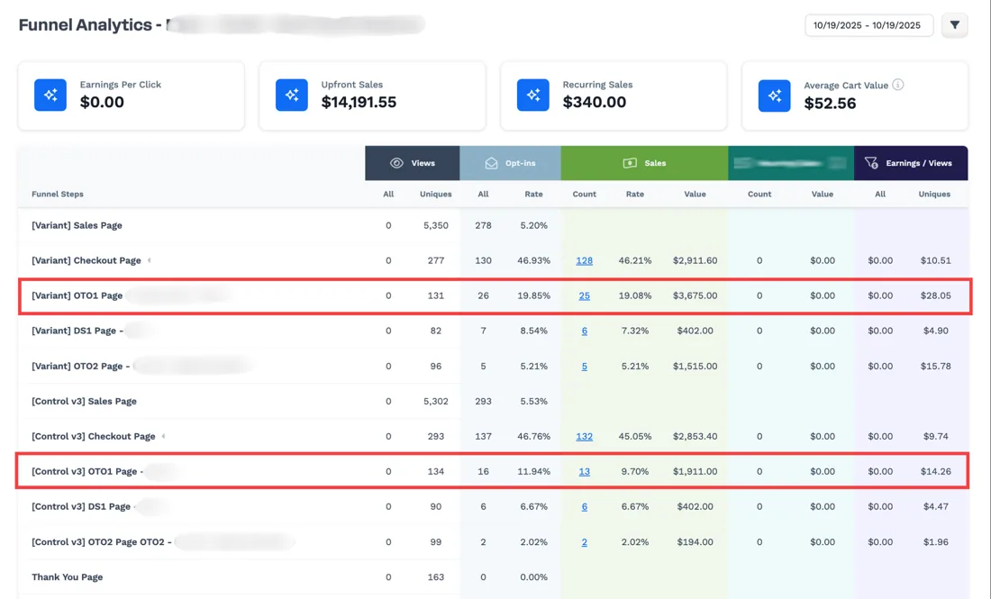Viewport: 991px width, 599px height.
Task: Click the Recurring Sales sparkle icon
Action: (x=532, y=95)
